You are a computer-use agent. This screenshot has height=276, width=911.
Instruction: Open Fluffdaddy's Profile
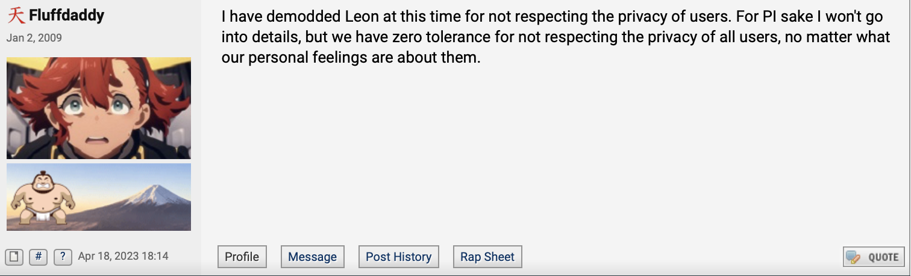pos(242,257)
